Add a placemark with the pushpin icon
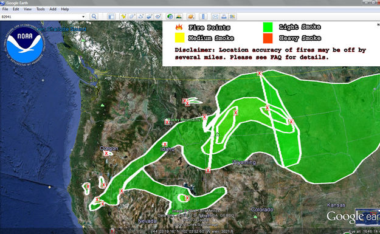380x234 pixels. coord(123,16)
